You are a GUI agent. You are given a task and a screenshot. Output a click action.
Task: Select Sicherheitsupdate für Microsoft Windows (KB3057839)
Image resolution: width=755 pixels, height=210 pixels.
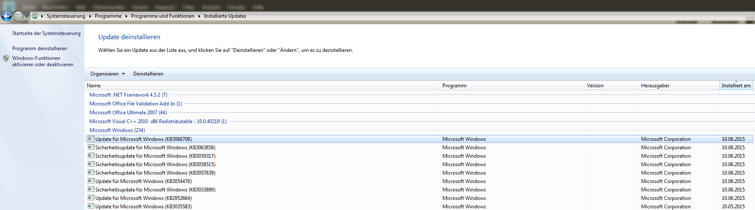click(155, 173)
